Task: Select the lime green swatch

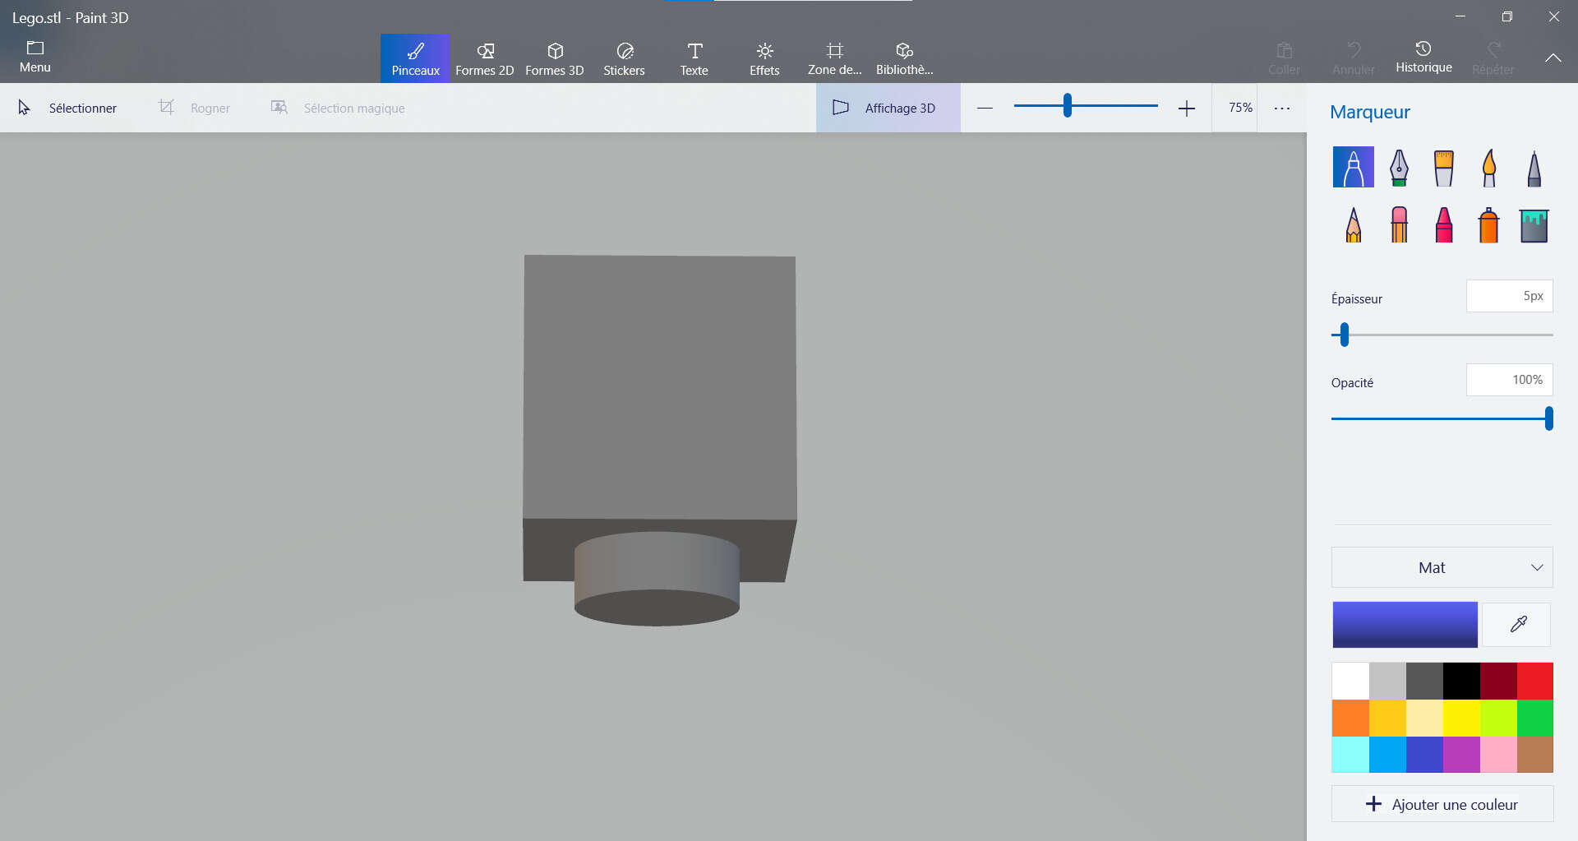Action: (x=1498, y=718)
